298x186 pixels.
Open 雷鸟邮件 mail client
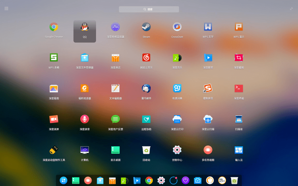(146, 88)
